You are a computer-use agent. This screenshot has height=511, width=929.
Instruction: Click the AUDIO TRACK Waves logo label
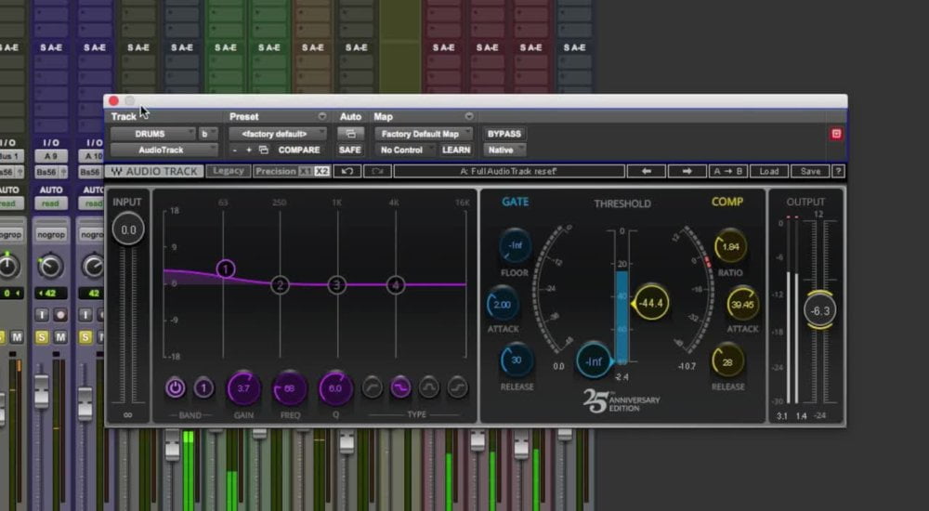pyautogui.click(x=155, y=171)
